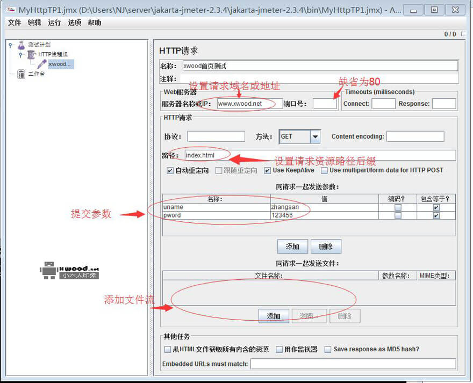Select the HTTP线程组 tree item
This screenshot has width=473, height=383.
coord(53,55)
